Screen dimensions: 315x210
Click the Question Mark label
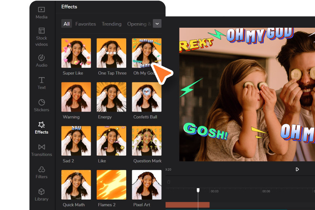[x=148, y=161]
